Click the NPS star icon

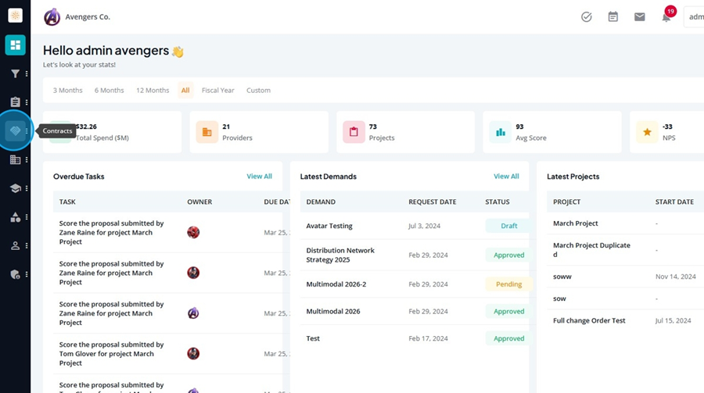click(x=647, y=132)
